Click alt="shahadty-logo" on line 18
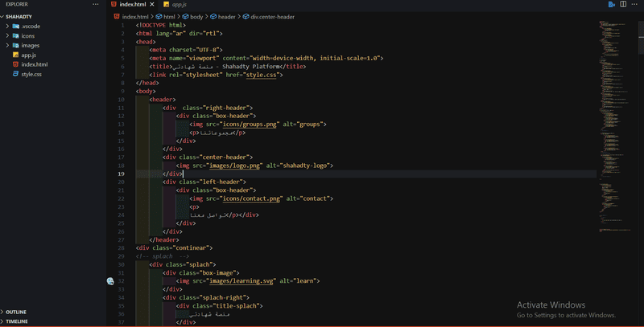Viewport: 644px width, 327px height. [x=298, y=166]
